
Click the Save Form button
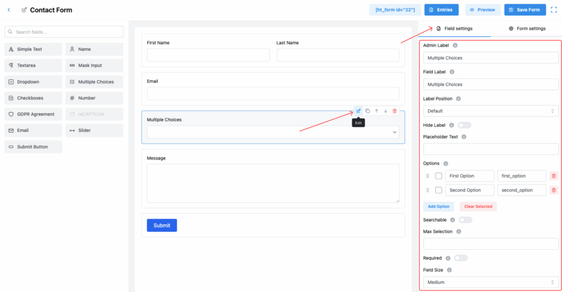[525, 10]
